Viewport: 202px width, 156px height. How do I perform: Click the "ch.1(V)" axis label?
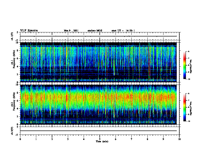(x=12, y=36)
